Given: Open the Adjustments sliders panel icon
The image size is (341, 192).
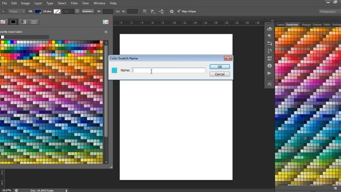Looking at the screenshot, I should [270, 43].
